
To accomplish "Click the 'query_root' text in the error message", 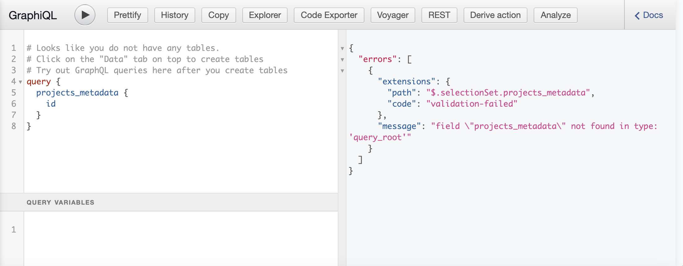I will [x=378, y=137].
